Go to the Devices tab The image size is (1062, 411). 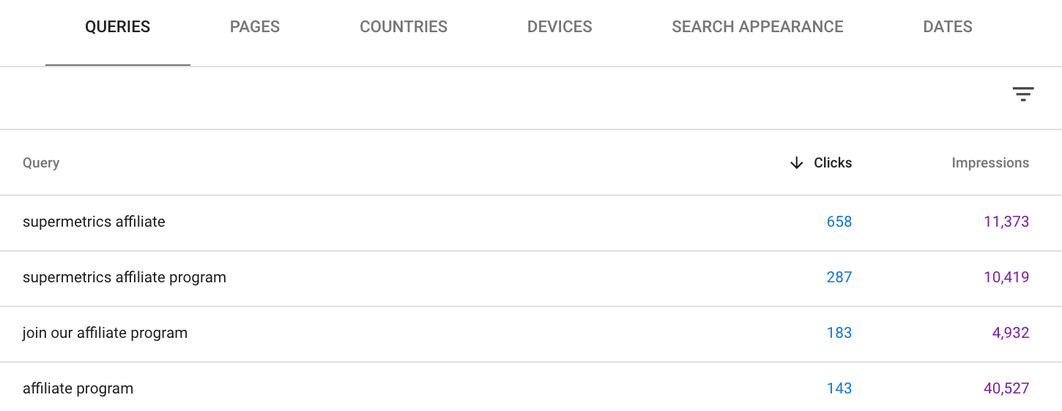[x=560, y=27]
